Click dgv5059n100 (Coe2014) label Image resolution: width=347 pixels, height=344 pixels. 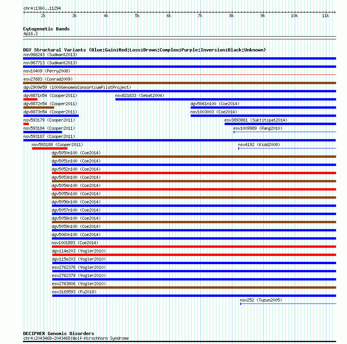[x=76, y=226]
